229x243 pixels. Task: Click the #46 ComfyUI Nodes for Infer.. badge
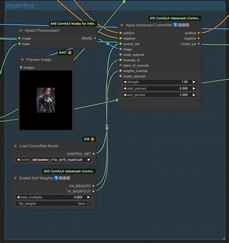[x=73, y=24]
